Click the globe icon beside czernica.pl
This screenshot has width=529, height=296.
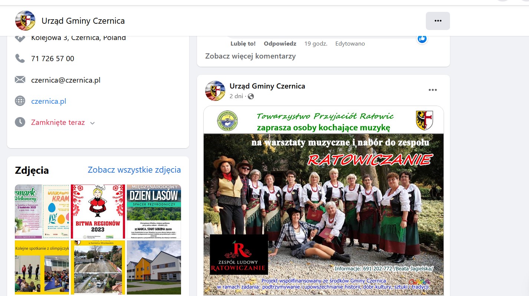pos(20,101)
